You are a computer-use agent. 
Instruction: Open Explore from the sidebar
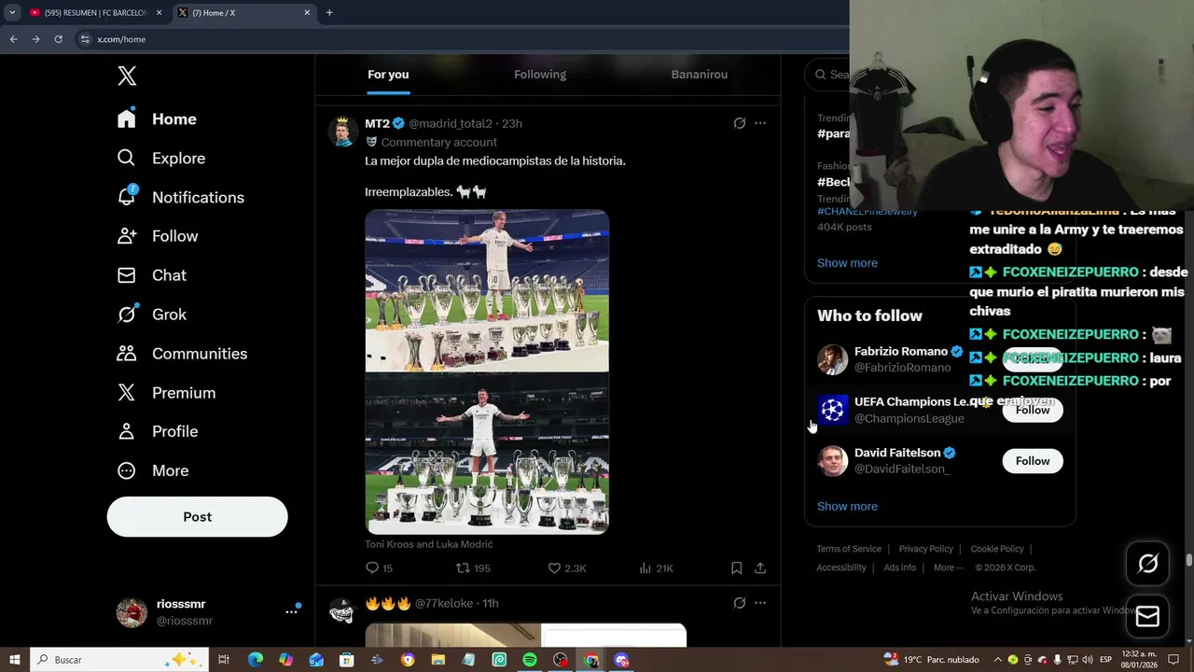(160, 159)
